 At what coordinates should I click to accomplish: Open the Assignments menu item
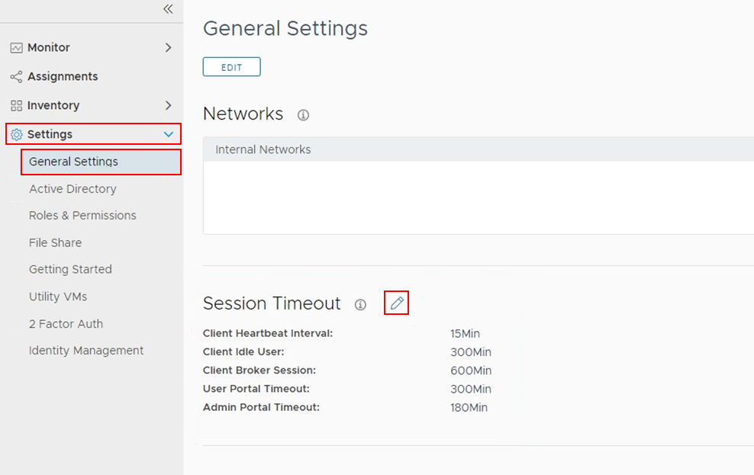tap(63, 77)
